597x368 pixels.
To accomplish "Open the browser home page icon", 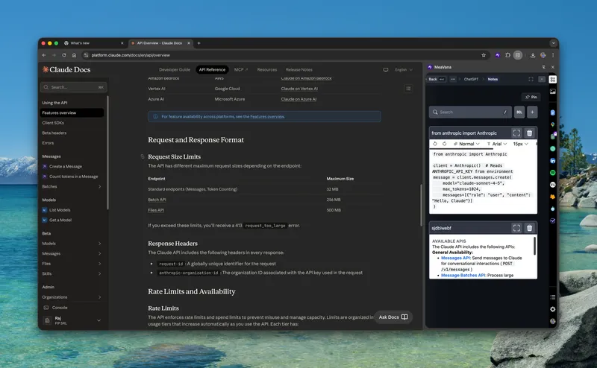I will (74, 55).
